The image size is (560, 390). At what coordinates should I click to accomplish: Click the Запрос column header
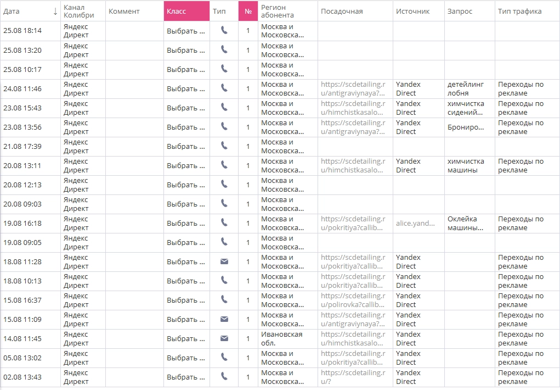tap(470, 11)
